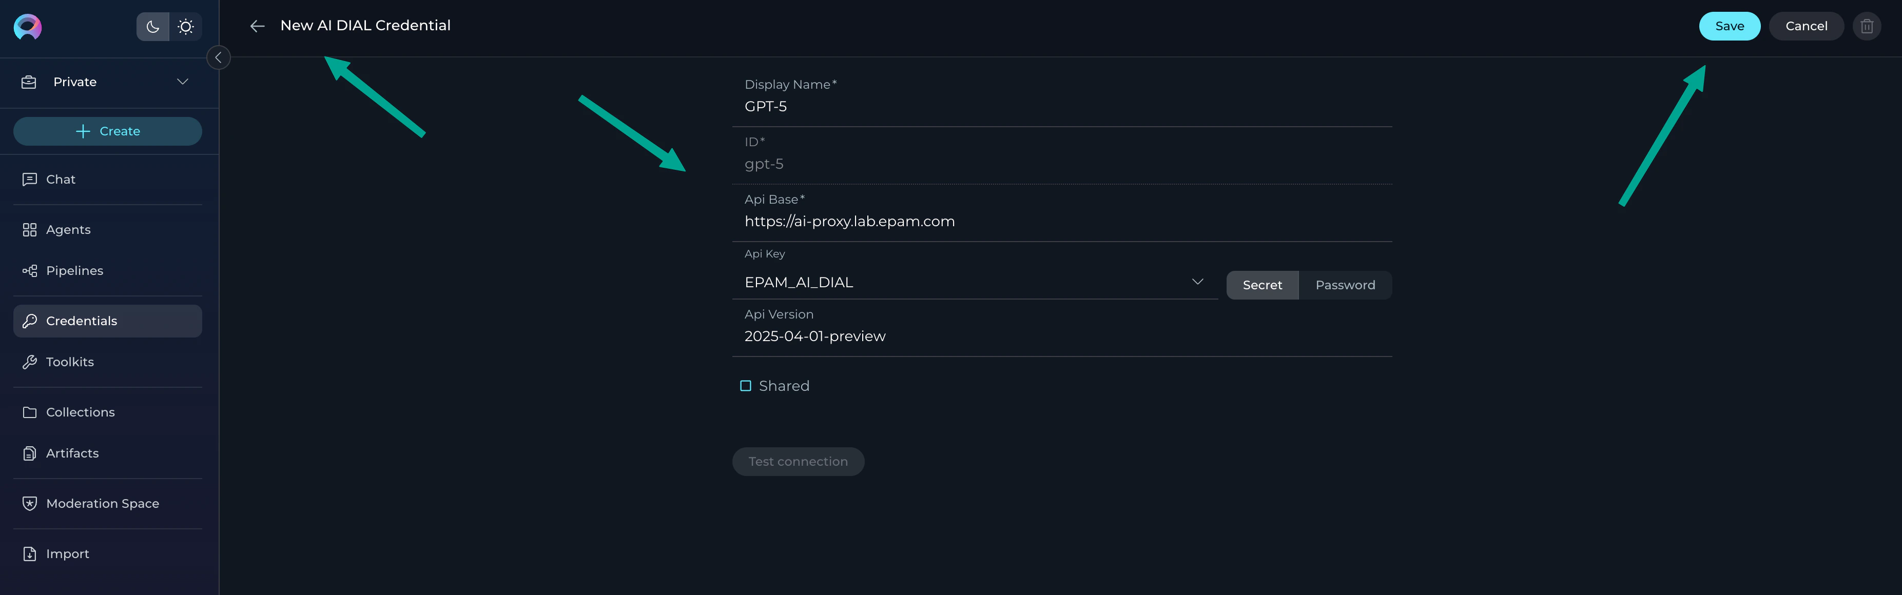The height and width of the screenshot is (595, 1902).
Task: Click the Test connection button
Action: (x=798, y=462)
